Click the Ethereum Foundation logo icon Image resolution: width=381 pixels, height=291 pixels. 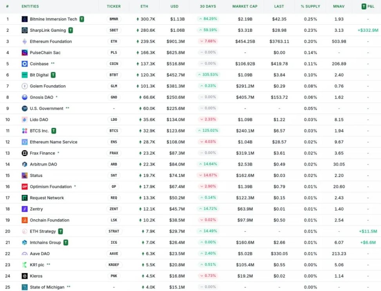tap(25, 41)
